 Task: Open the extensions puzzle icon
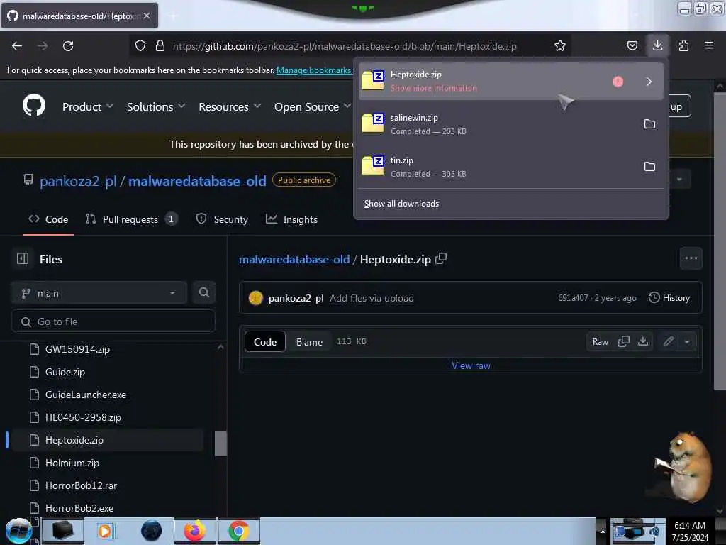point(683,45)
